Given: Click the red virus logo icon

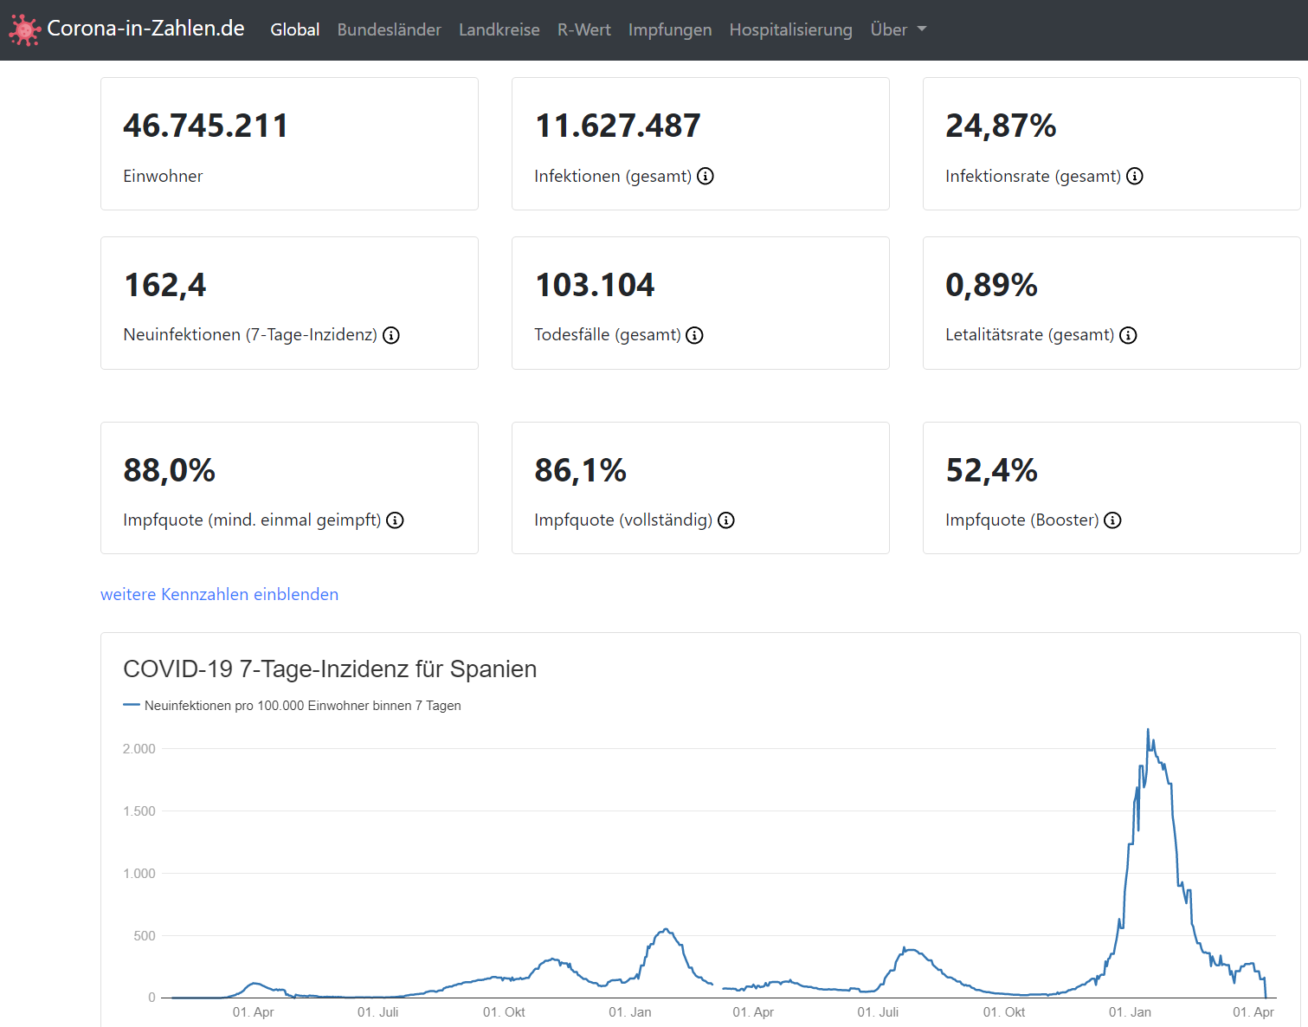Looking at the screenshot, I should [24, 30].
